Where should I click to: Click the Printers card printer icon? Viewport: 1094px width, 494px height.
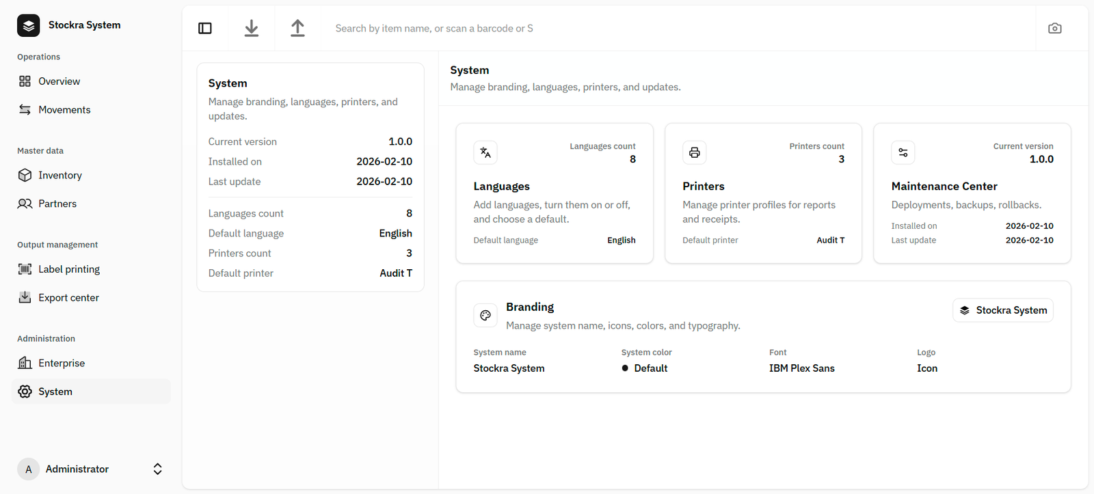(x=694, y=152)
